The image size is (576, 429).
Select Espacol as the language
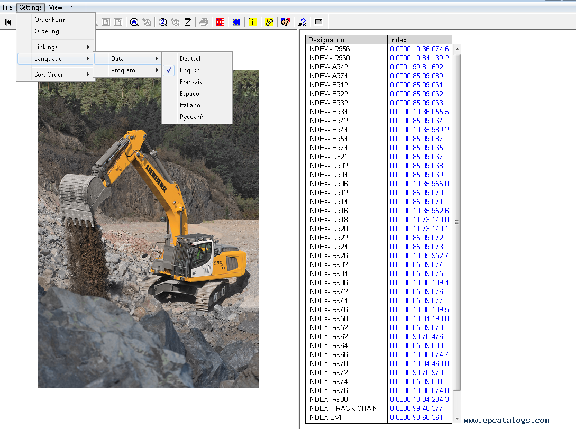(197, 94)
